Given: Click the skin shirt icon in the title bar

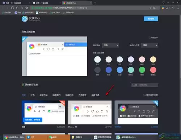Looking at the screenshot, I should pos(164,3).
